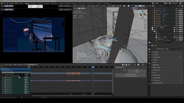Click the current frame marker in graph editor

[x=93, y=67]
